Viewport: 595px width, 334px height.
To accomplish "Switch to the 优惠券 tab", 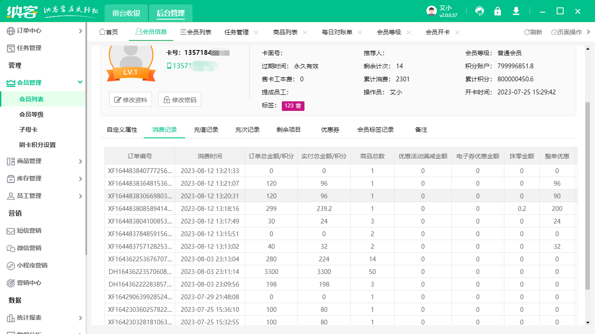I will tap(330, 130).
